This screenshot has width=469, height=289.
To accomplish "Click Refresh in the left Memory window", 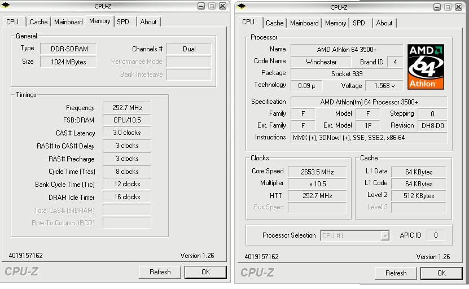I will [x=160, y=272].
